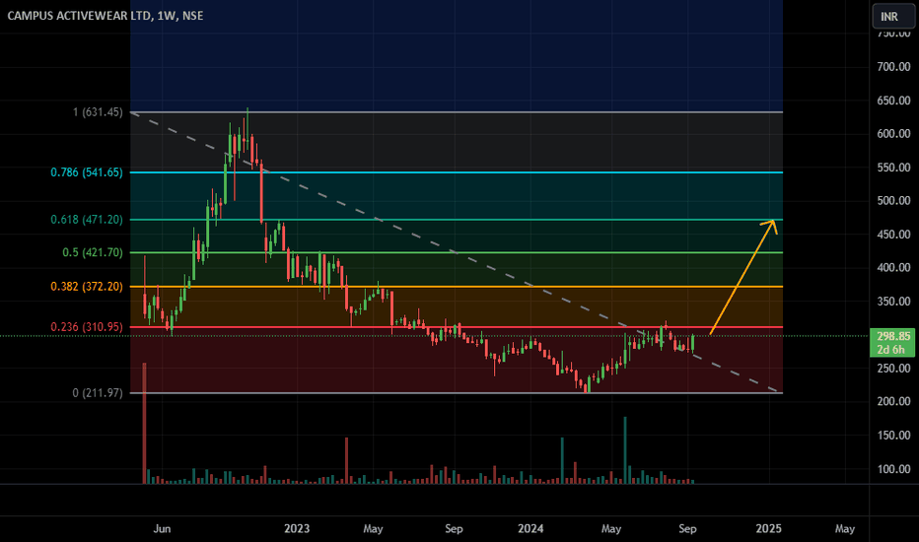Click the INR currency button

pos(893,16)
